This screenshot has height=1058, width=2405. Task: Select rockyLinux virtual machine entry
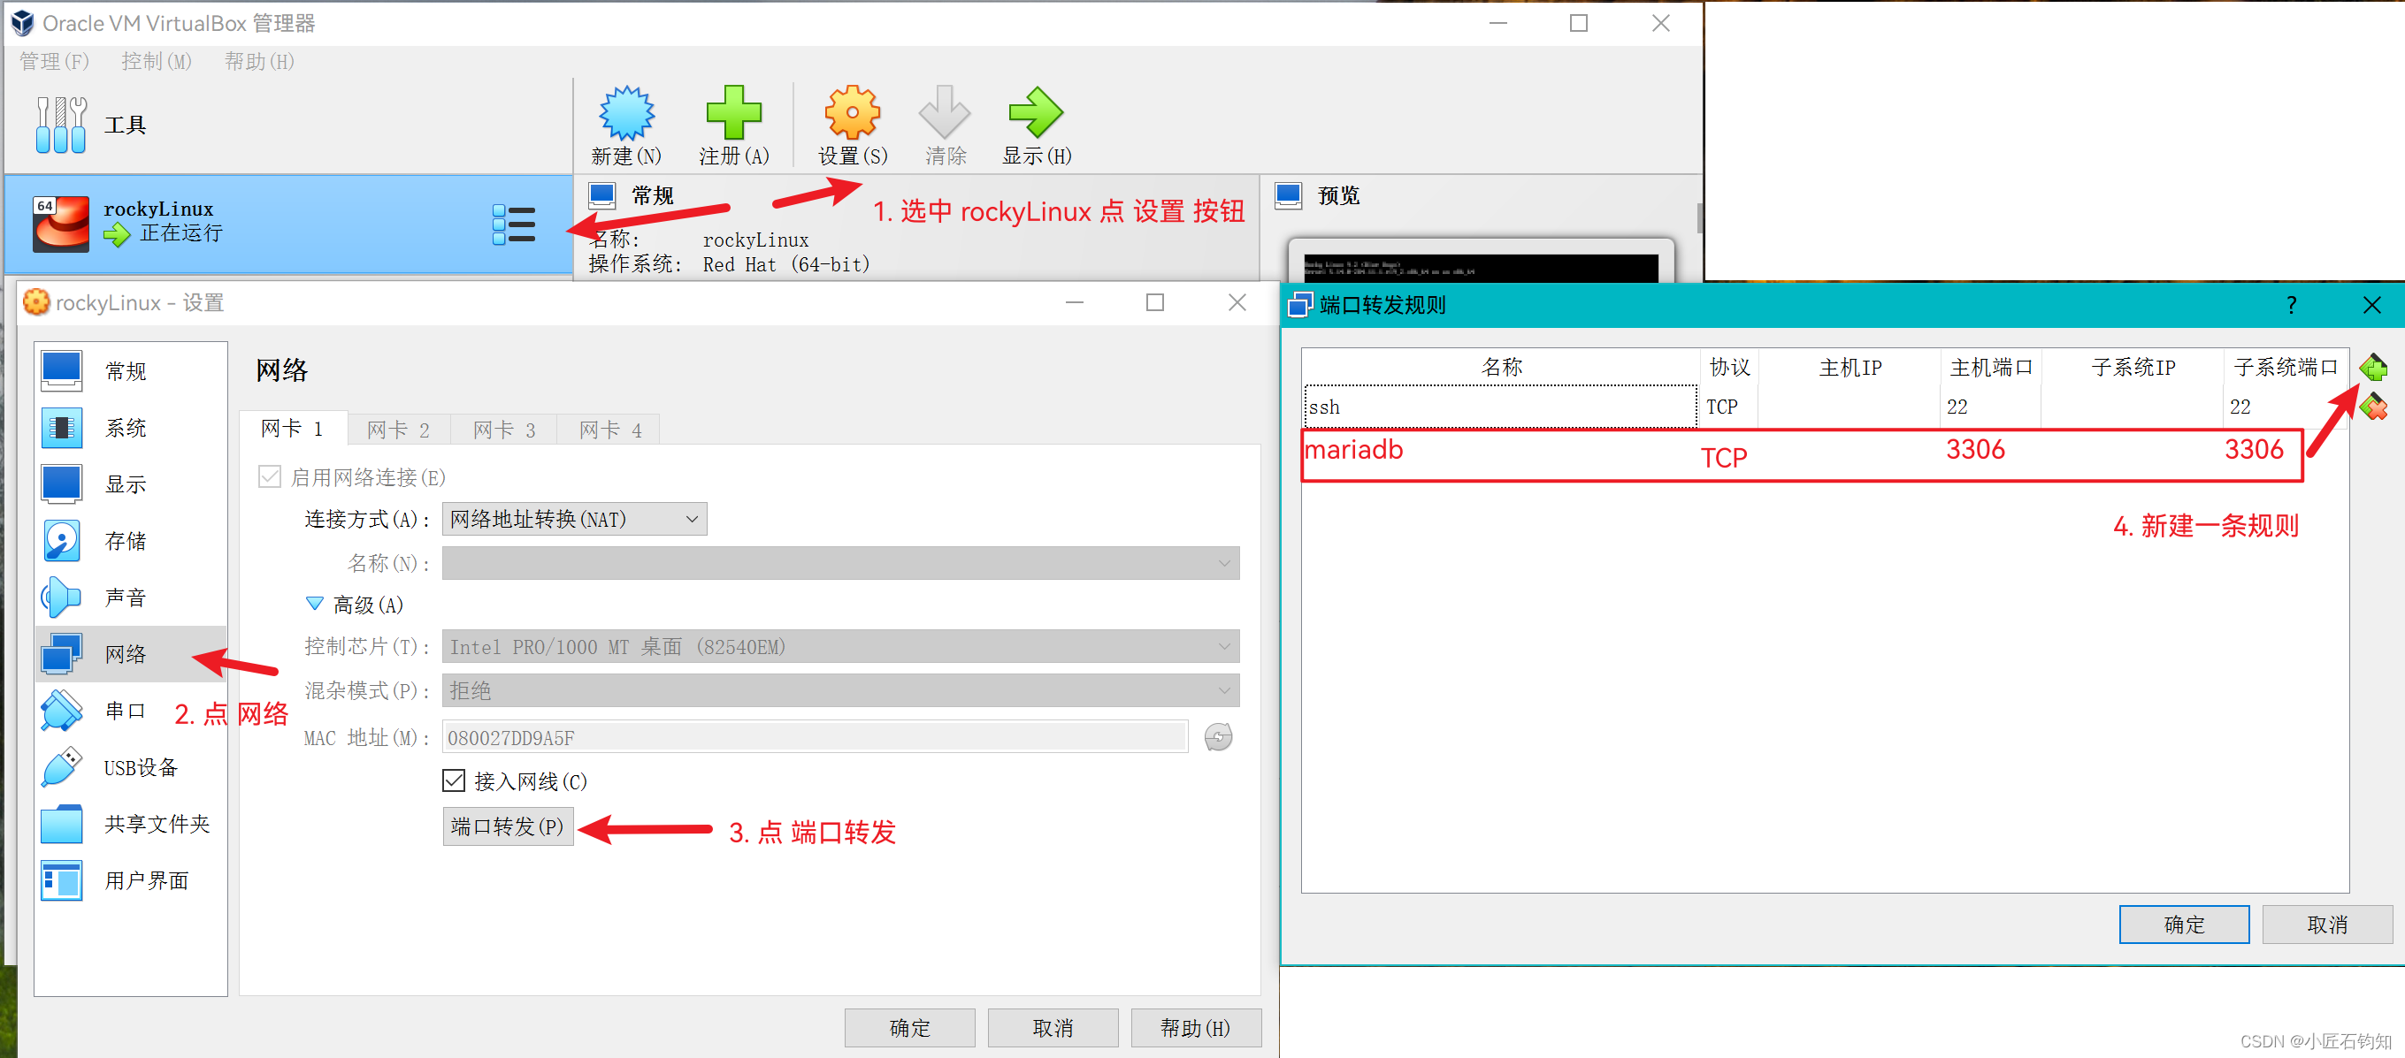[288, 225]
